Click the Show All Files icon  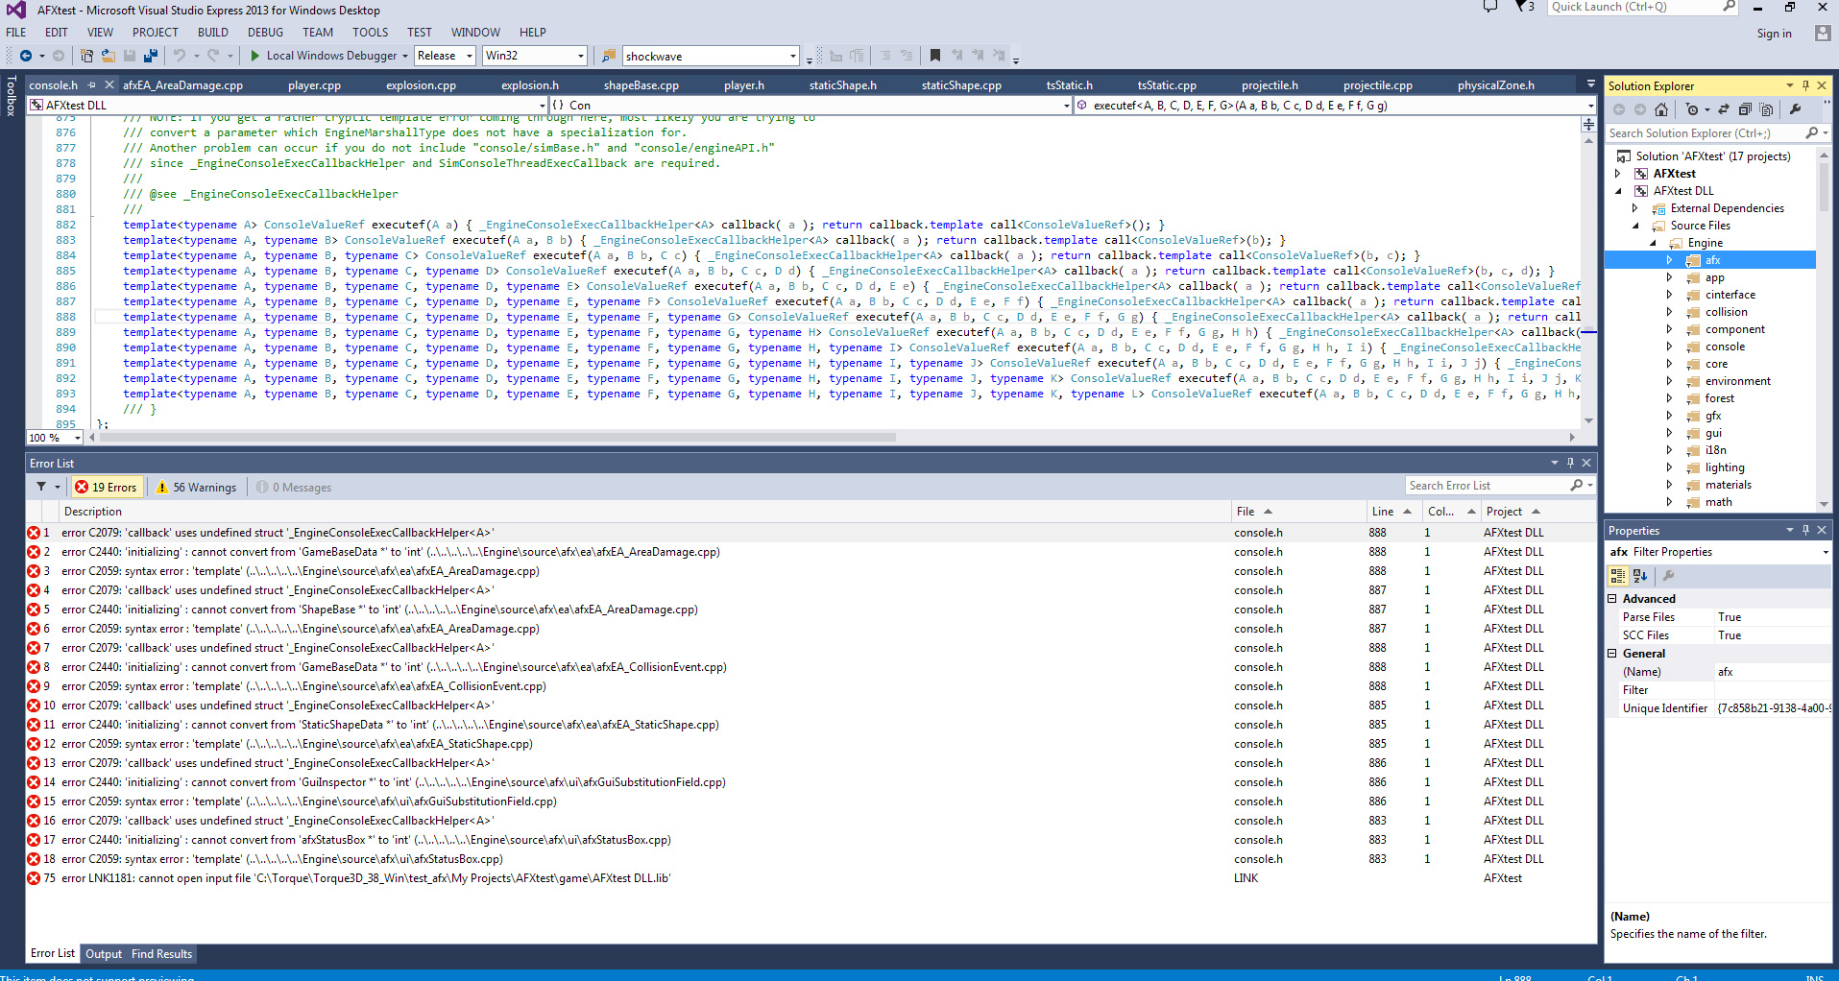coord(1766,109)
